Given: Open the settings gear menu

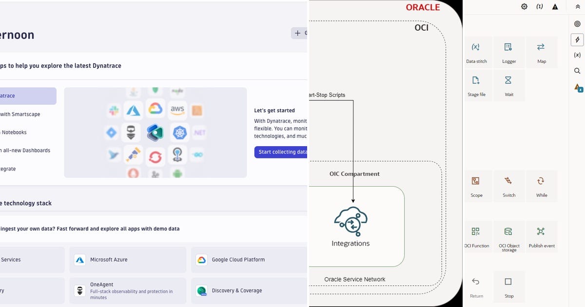Looking at the screenshot, I should 524,6.
